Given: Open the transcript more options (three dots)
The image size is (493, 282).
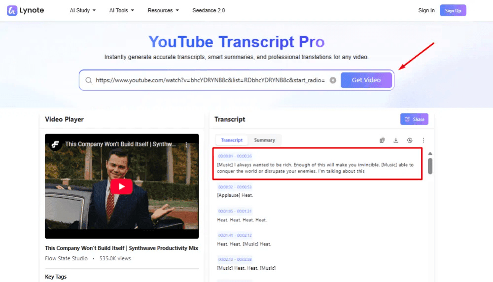Looking at the screenshot, I should point(423,140).
